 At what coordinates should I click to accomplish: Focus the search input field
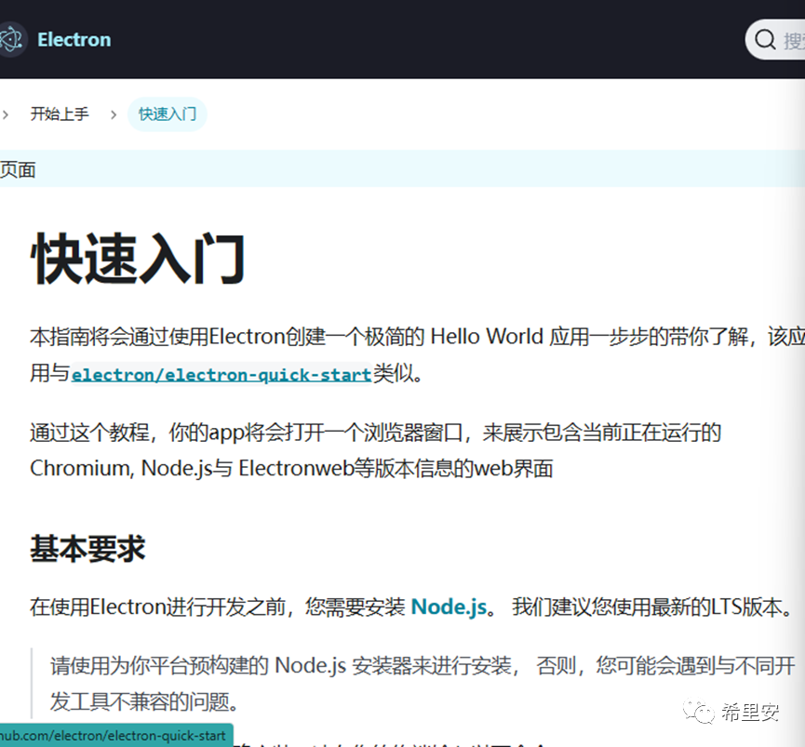775,39
